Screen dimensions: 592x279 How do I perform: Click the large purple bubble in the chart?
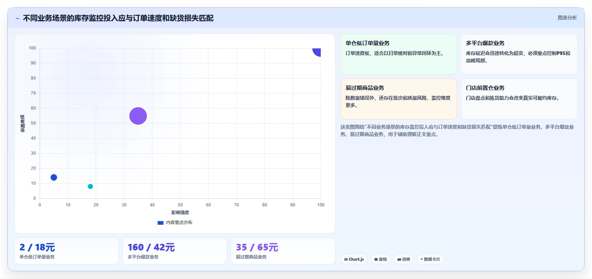point(138,116)
